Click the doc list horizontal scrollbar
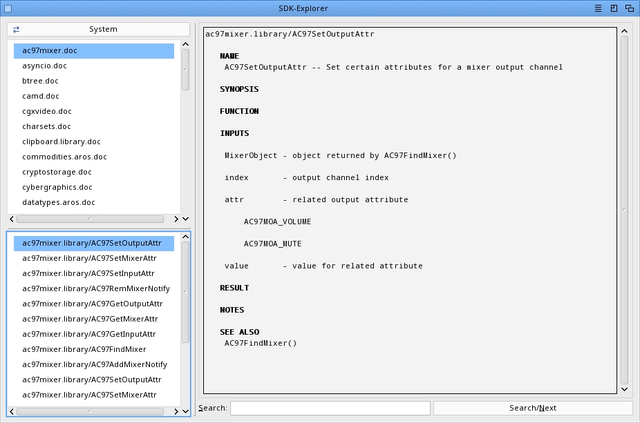Image resolution: width=640 pixels, height=423 pixels. click(90, 219)
